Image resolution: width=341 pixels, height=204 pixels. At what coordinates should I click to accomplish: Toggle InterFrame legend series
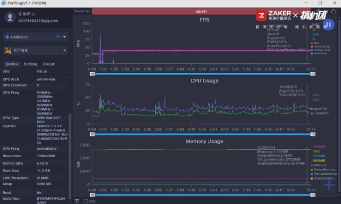[319, 53]
